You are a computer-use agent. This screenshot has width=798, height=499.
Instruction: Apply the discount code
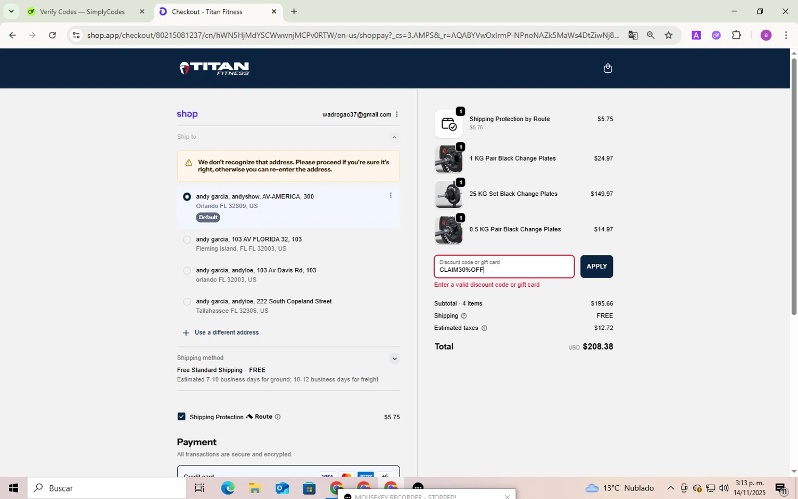(x=596, y=267)
